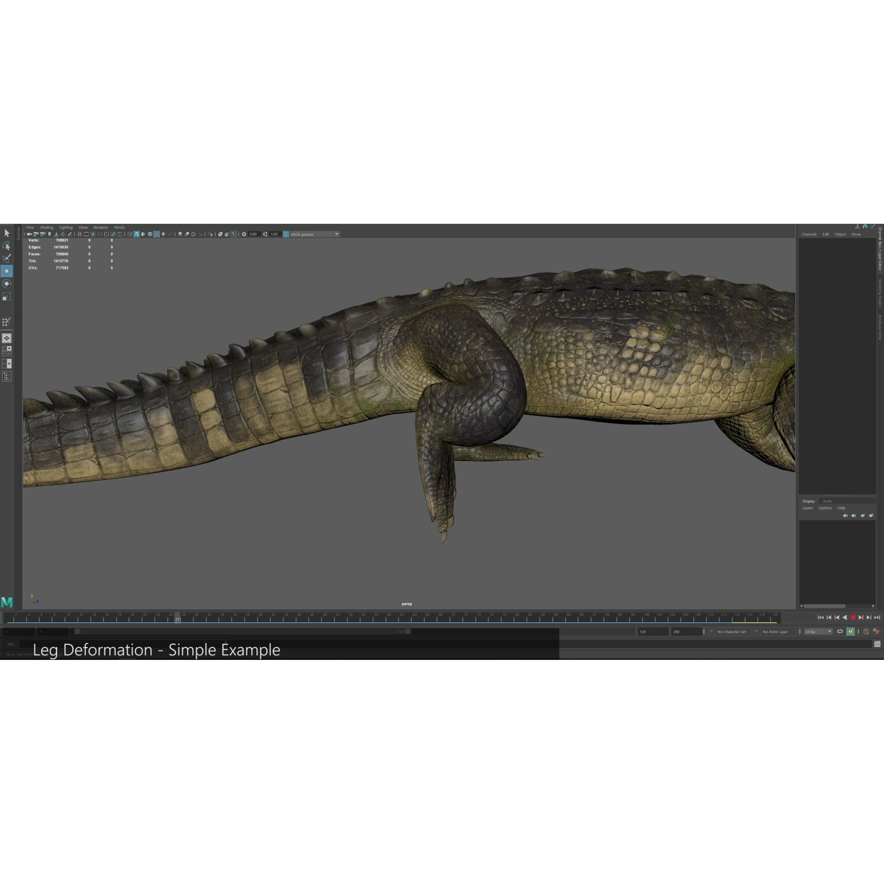Switch to the Attribute Editor side tab

point(880,328)
